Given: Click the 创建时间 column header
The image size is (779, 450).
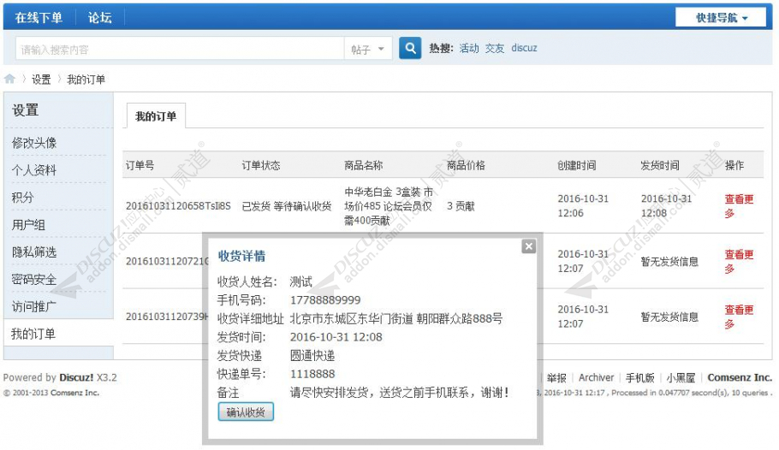Looking at the screenshot, I should point(577,165).
